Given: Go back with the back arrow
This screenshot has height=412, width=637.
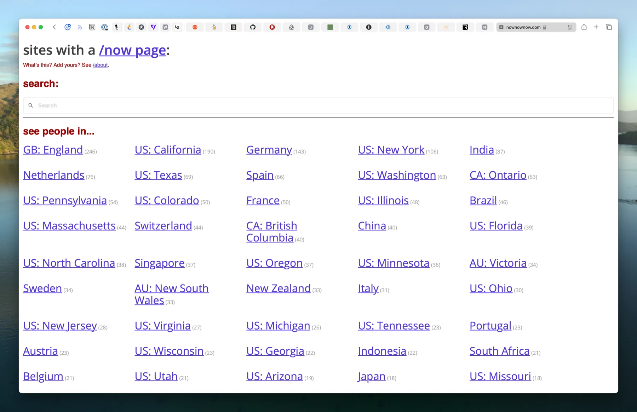Looking at the screenshot, I should point(54,27).
